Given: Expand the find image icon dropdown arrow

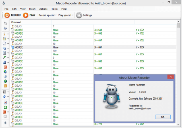Looking at the screenshot, I should [8, 62].
